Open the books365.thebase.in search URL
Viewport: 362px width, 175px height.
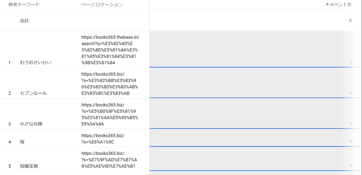tap(110, 50)
